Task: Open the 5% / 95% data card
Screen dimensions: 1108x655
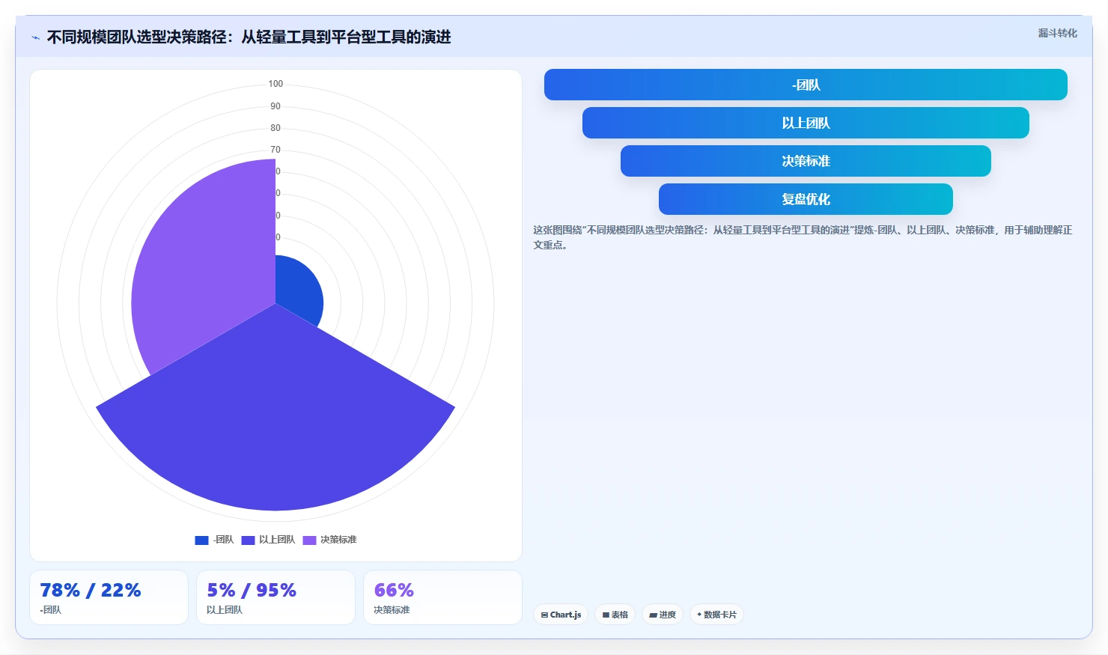Action: 276,597
